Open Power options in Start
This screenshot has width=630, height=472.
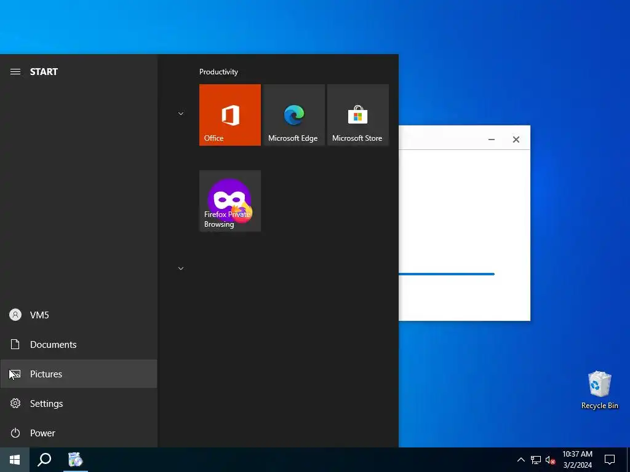[x=78, y=433]
